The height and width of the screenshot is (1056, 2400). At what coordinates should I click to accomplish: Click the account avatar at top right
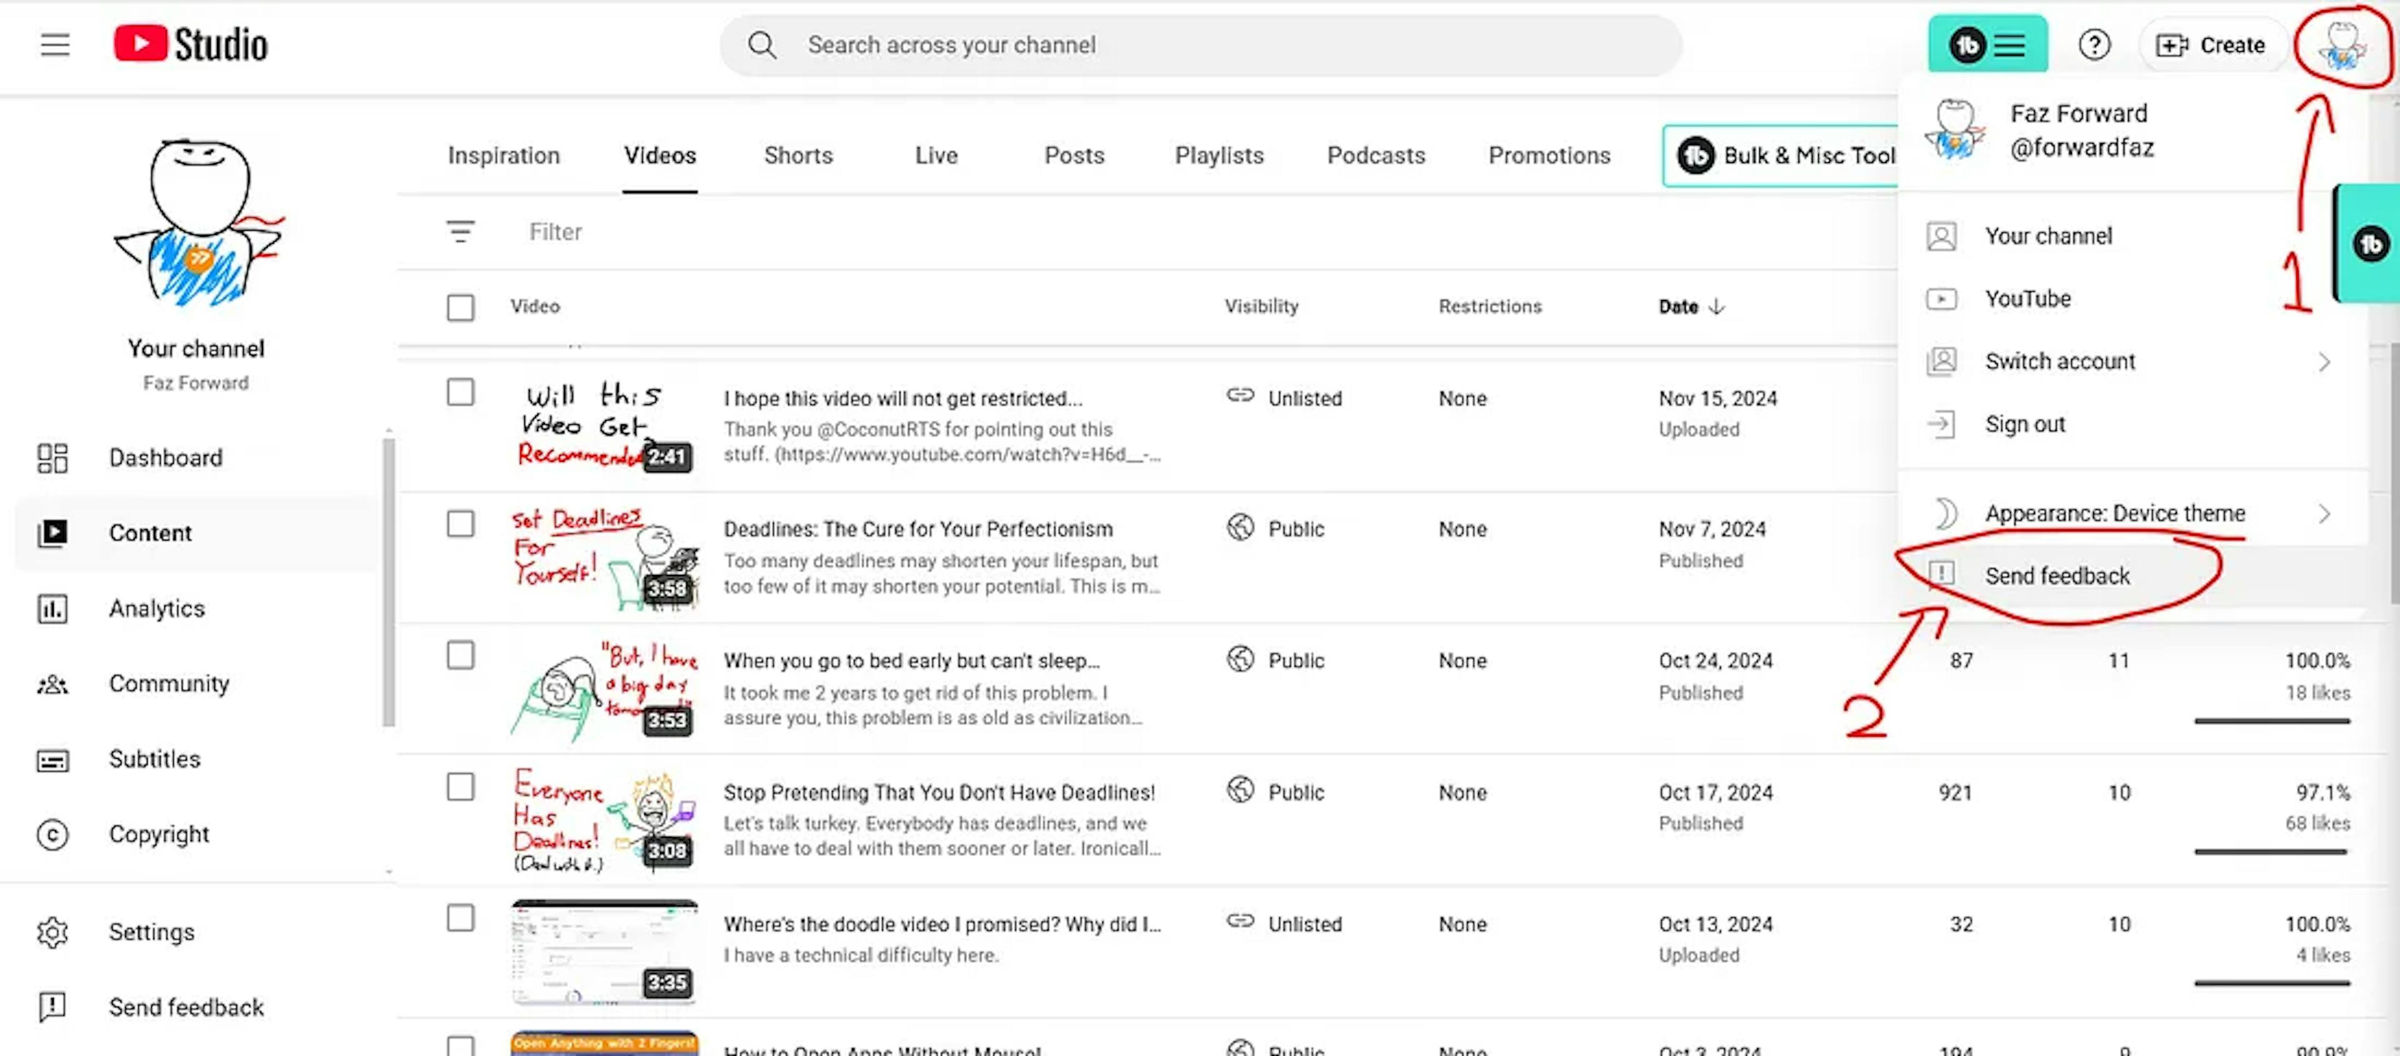pyautogui.click(x=2341, y=45)
